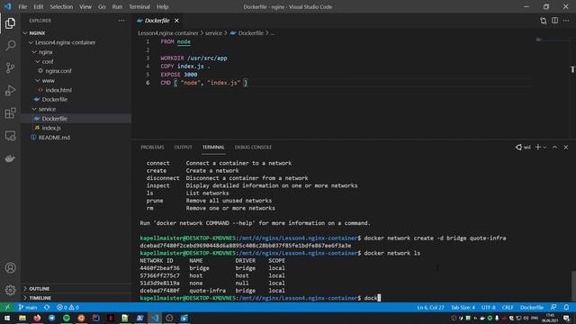Open the Dockerfile under nginx folder

coord(76,100)
